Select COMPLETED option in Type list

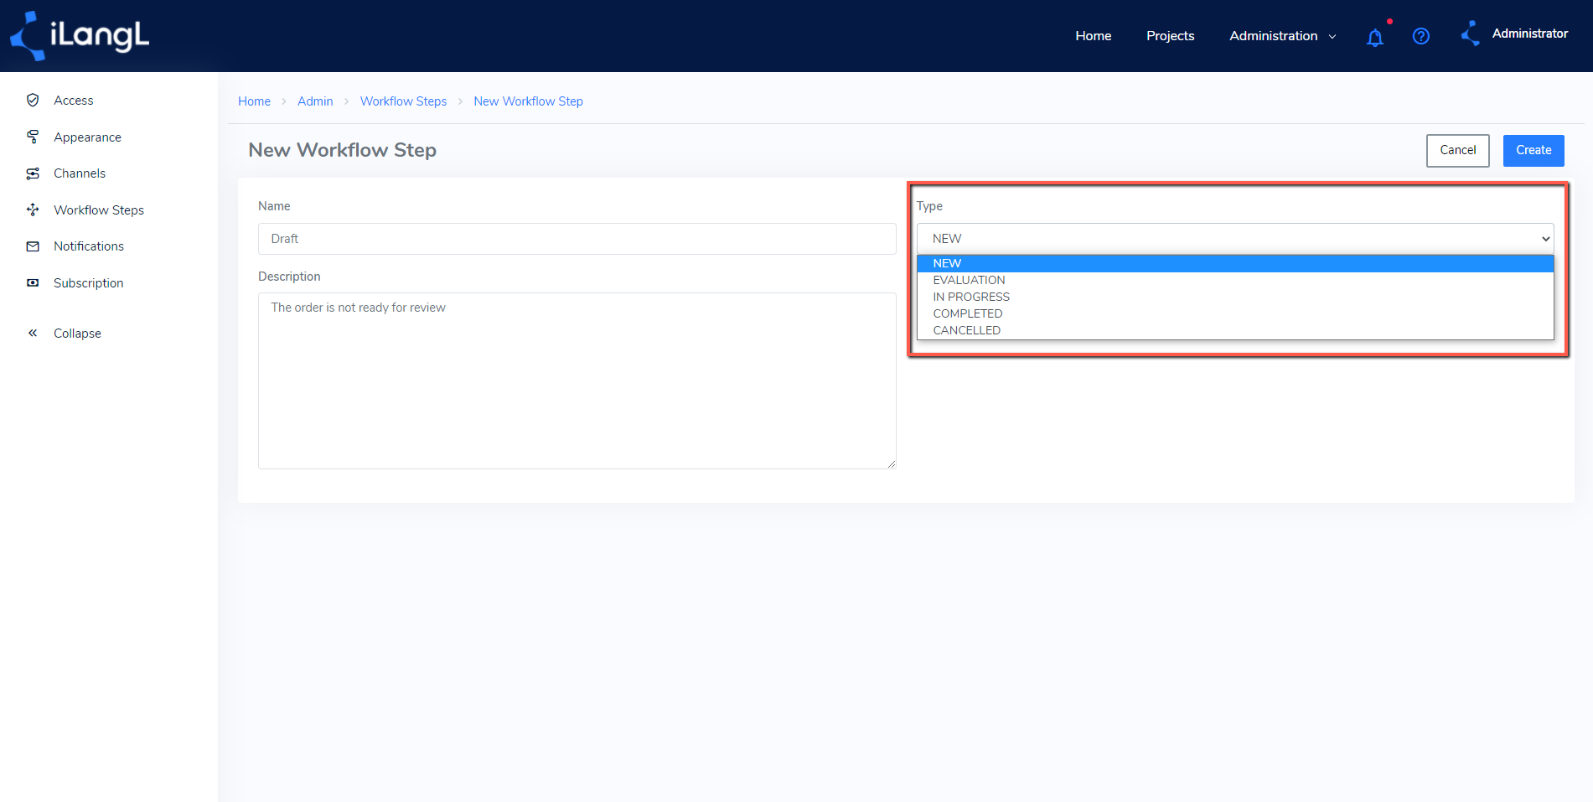pos(1235,313)
